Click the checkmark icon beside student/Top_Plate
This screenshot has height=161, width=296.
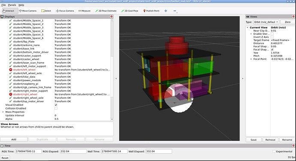[x=11, y=42]
